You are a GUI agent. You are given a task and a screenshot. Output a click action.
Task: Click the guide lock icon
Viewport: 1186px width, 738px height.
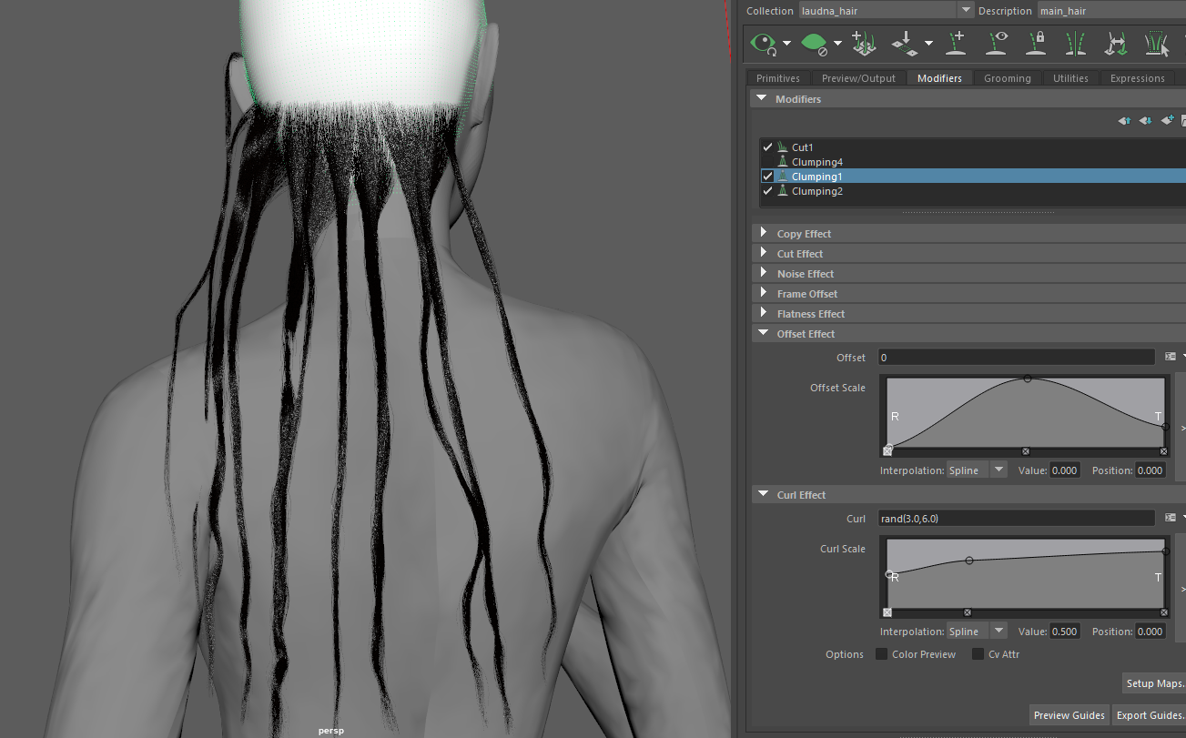1037,43
